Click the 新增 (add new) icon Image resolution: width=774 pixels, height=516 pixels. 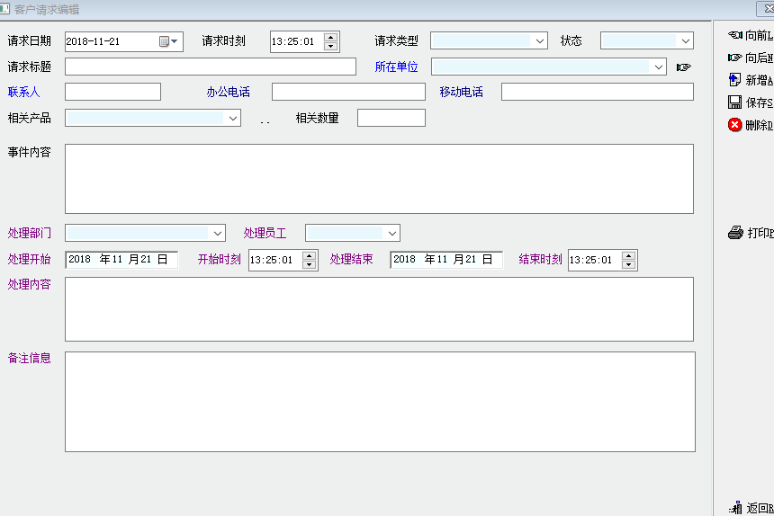734,80
